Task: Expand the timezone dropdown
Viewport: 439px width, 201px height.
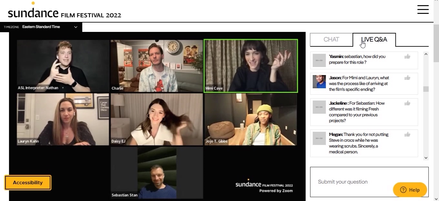Action: point(76,27)
